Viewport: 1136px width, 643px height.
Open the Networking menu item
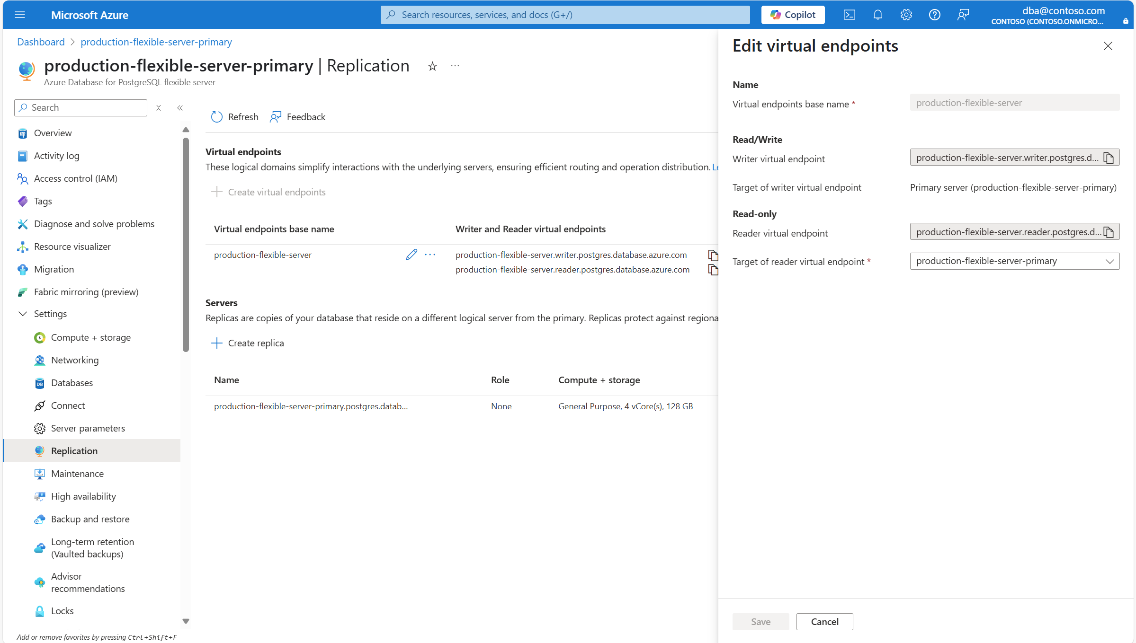[75, 360]
